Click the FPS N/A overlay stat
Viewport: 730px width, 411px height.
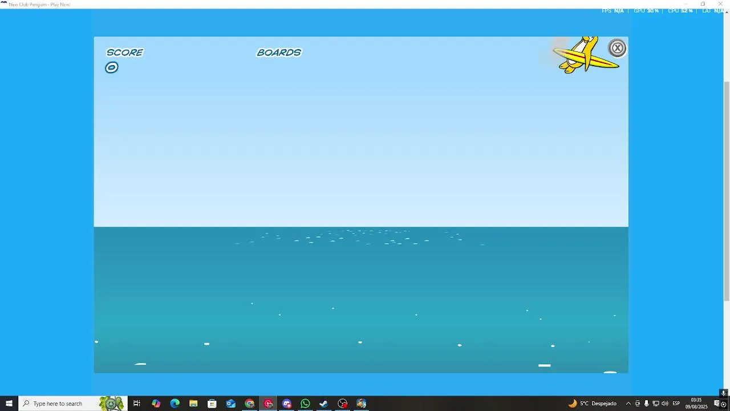point(613,11)
